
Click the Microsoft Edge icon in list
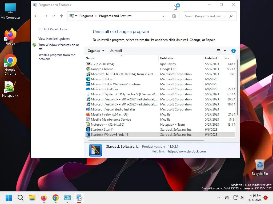tap(88, 79)
